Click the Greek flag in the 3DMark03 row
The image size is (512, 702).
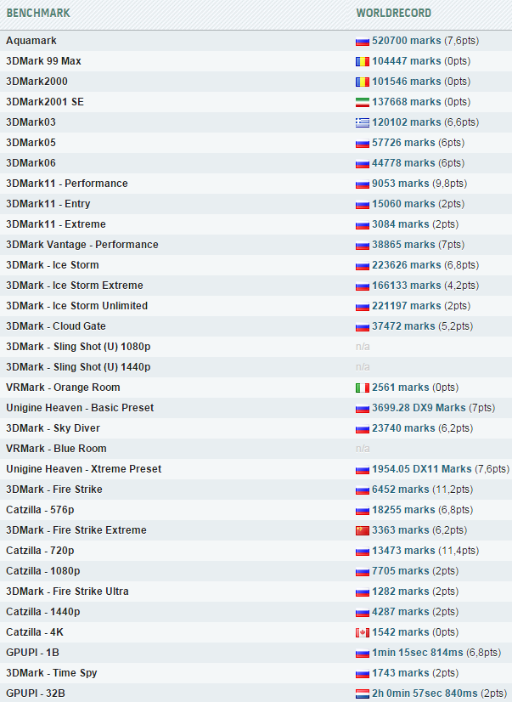click(363, 122)
